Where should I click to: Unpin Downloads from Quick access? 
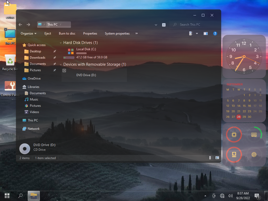coord(54,58)
